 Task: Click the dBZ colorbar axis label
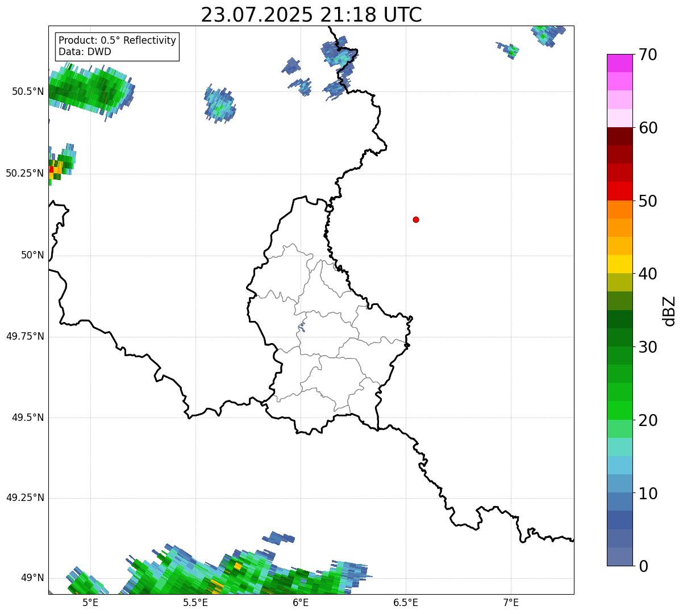point(670,311)
